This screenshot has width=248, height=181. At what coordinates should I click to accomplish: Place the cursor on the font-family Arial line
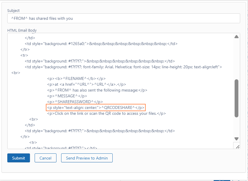click(123, 67)
